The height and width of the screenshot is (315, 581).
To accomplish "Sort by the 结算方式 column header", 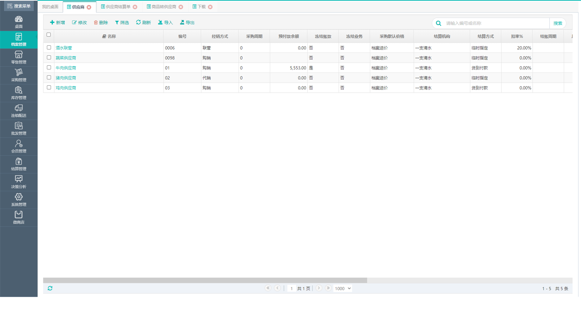I will [486, 36].
